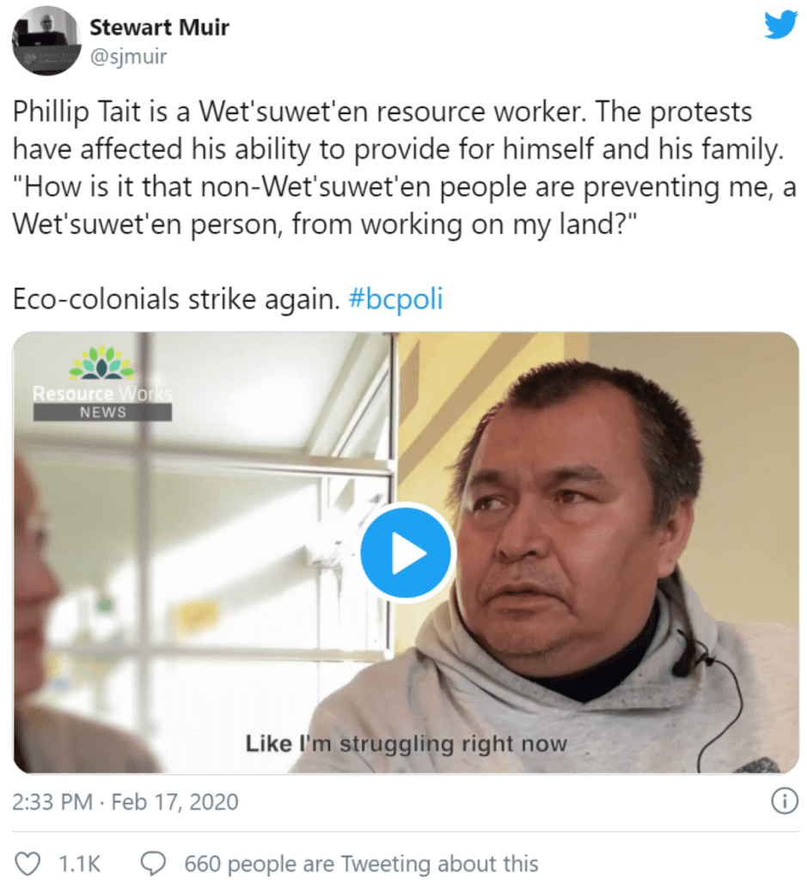Click the reply speech bubble icon
807x880 pixels.
(x=154, y=863)
